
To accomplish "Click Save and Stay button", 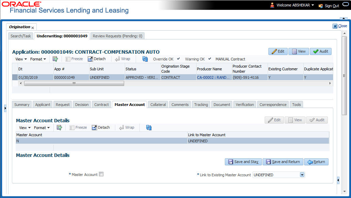I will (x=243, y=162).
